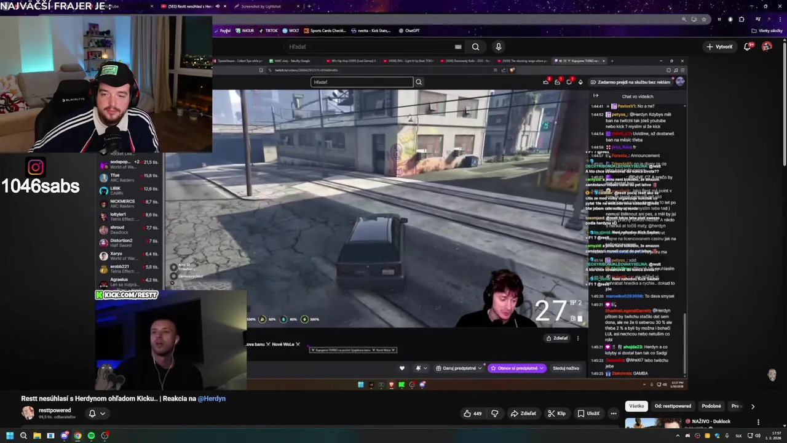This screenshot has height=443, width=787.
Task: Save the video with Uložiť
Action: 588,413
